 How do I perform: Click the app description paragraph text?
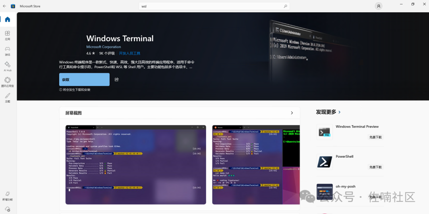(127, 65)
